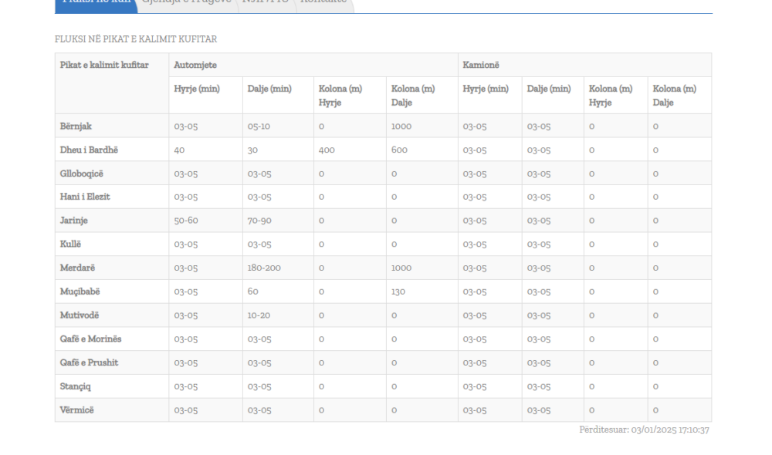This screenshot has height=455, width=772.
Task: Open the Fluksi në kufi tab
Action: [x=94, y=3]
